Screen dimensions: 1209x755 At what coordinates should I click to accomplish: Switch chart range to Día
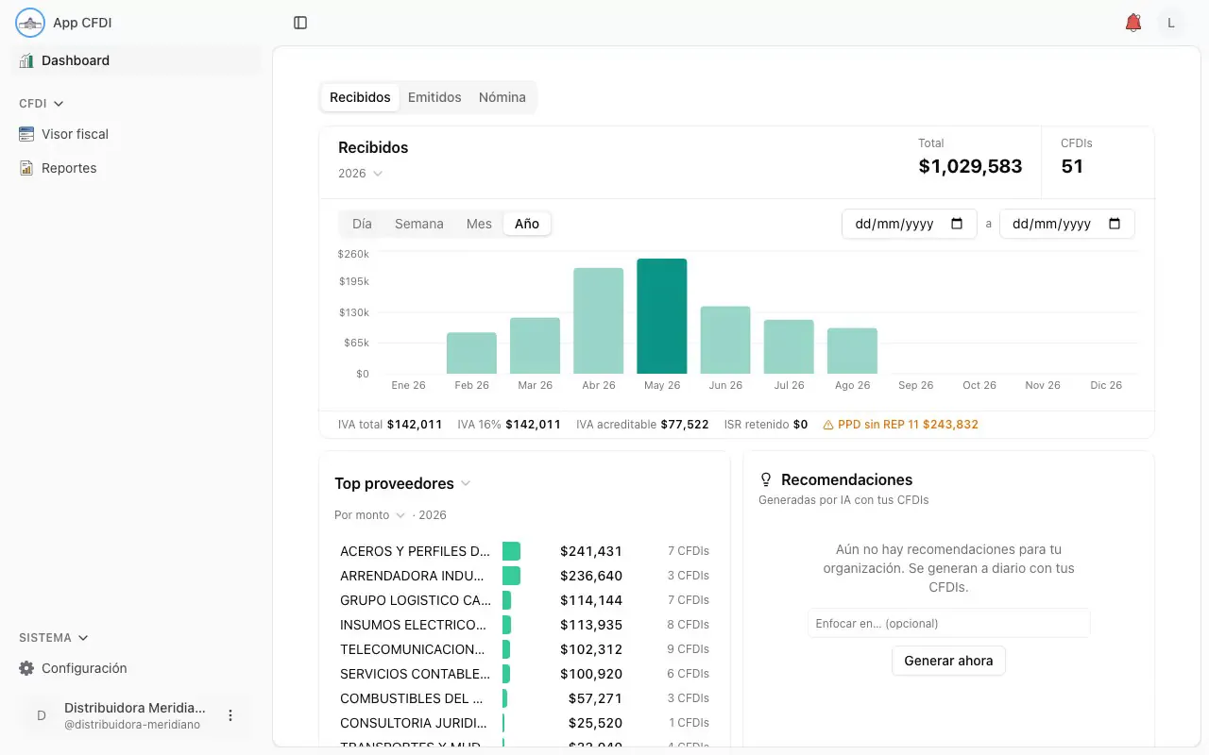(362, 224)
